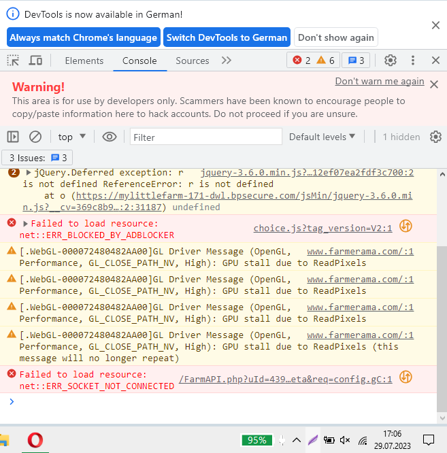Open the Default levels dropdown
The height and width of the screenshot is (453, 447).
(x=322, y=137)
